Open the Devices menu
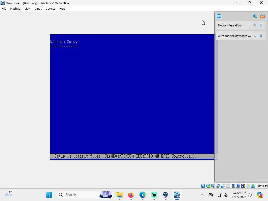The width and height of the screenshot is (268, 201). pos(51,9)
